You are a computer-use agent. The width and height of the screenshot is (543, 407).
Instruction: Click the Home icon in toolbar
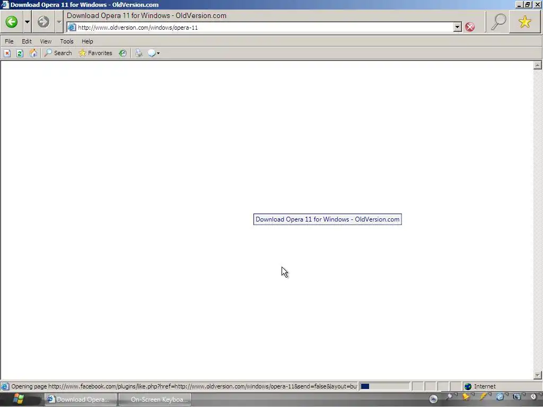(33, 53)
